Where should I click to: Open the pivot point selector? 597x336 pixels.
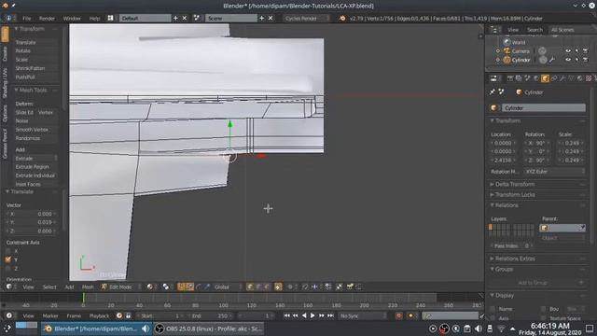pyautogui.click(x=166, y=287)
